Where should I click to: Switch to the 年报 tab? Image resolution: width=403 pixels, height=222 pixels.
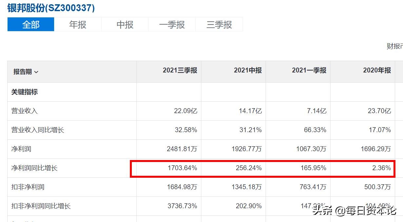(77, 24)
